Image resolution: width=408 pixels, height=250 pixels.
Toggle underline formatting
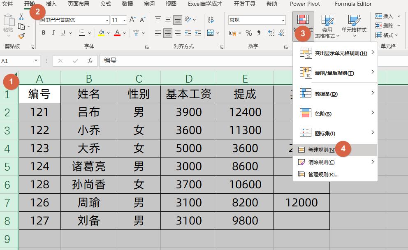63,32
